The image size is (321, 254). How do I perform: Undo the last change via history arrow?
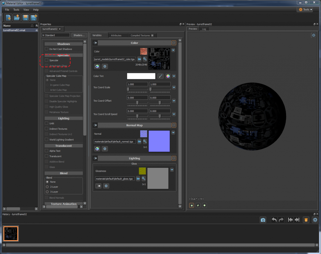[x=273, y=220]
